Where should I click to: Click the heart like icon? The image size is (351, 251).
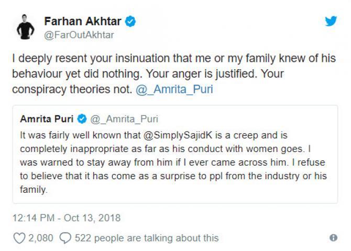pos(19,238)
